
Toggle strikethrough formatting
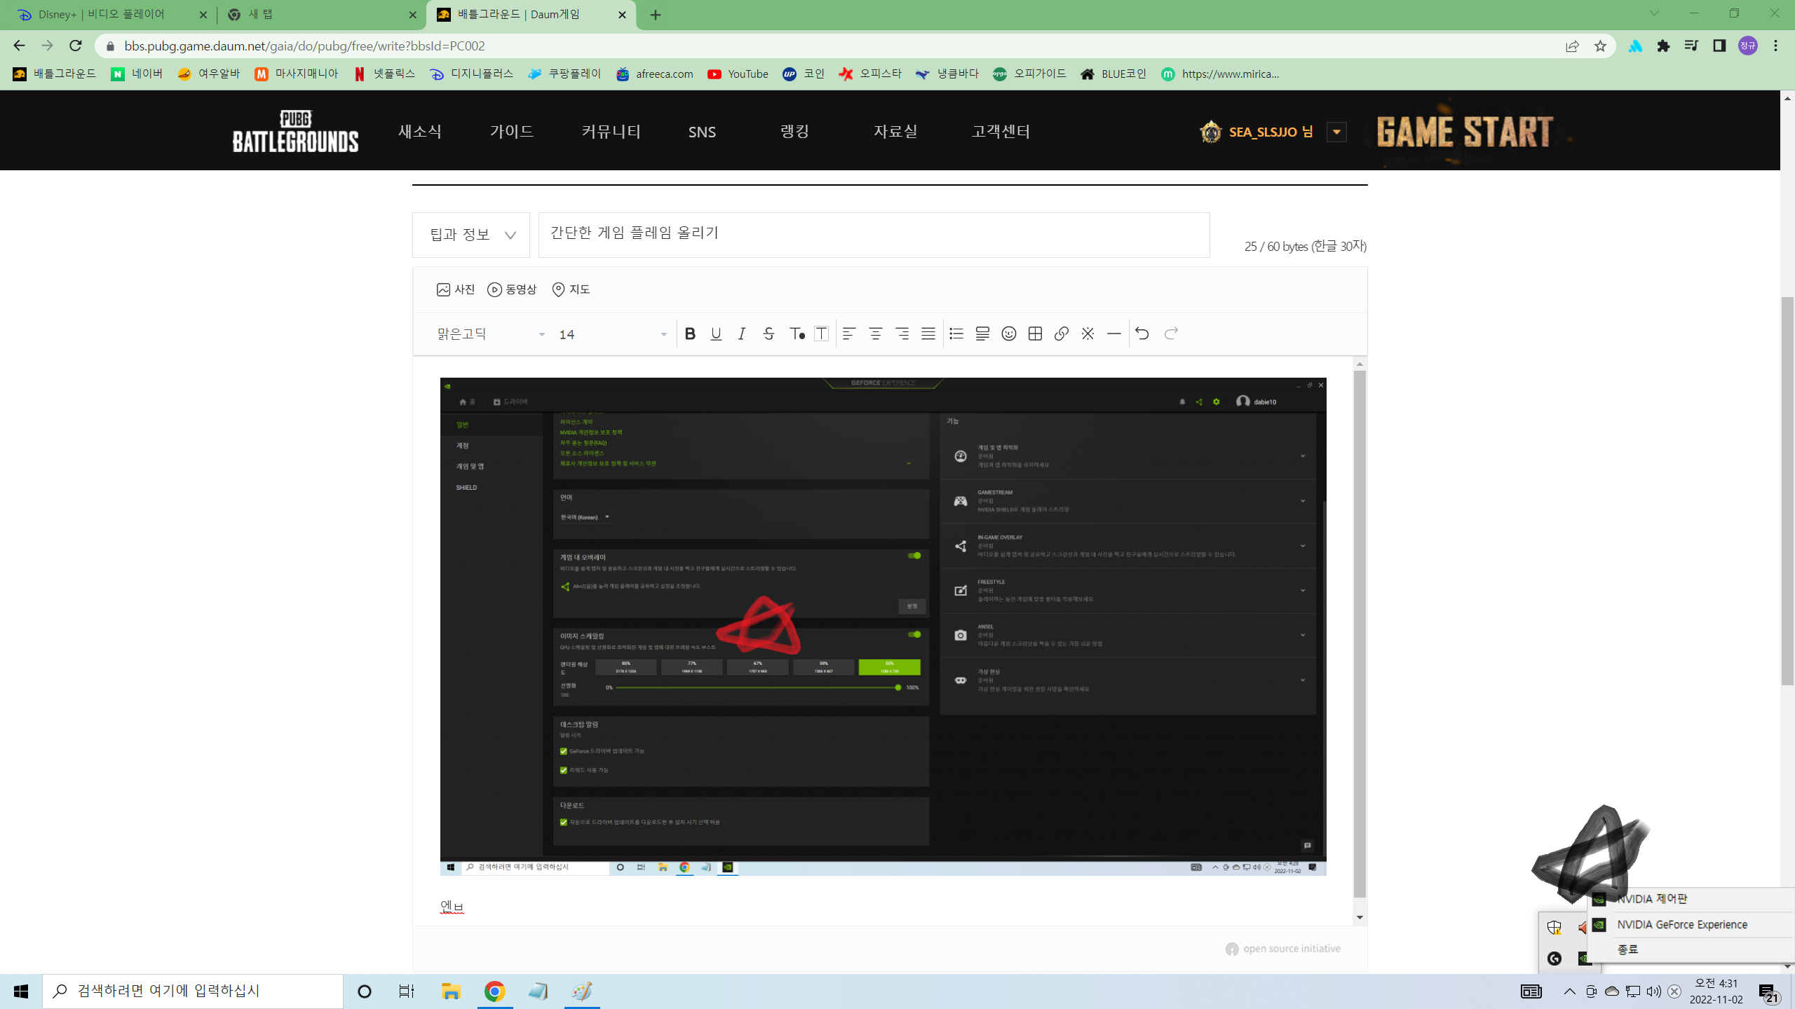click(768, 334)
